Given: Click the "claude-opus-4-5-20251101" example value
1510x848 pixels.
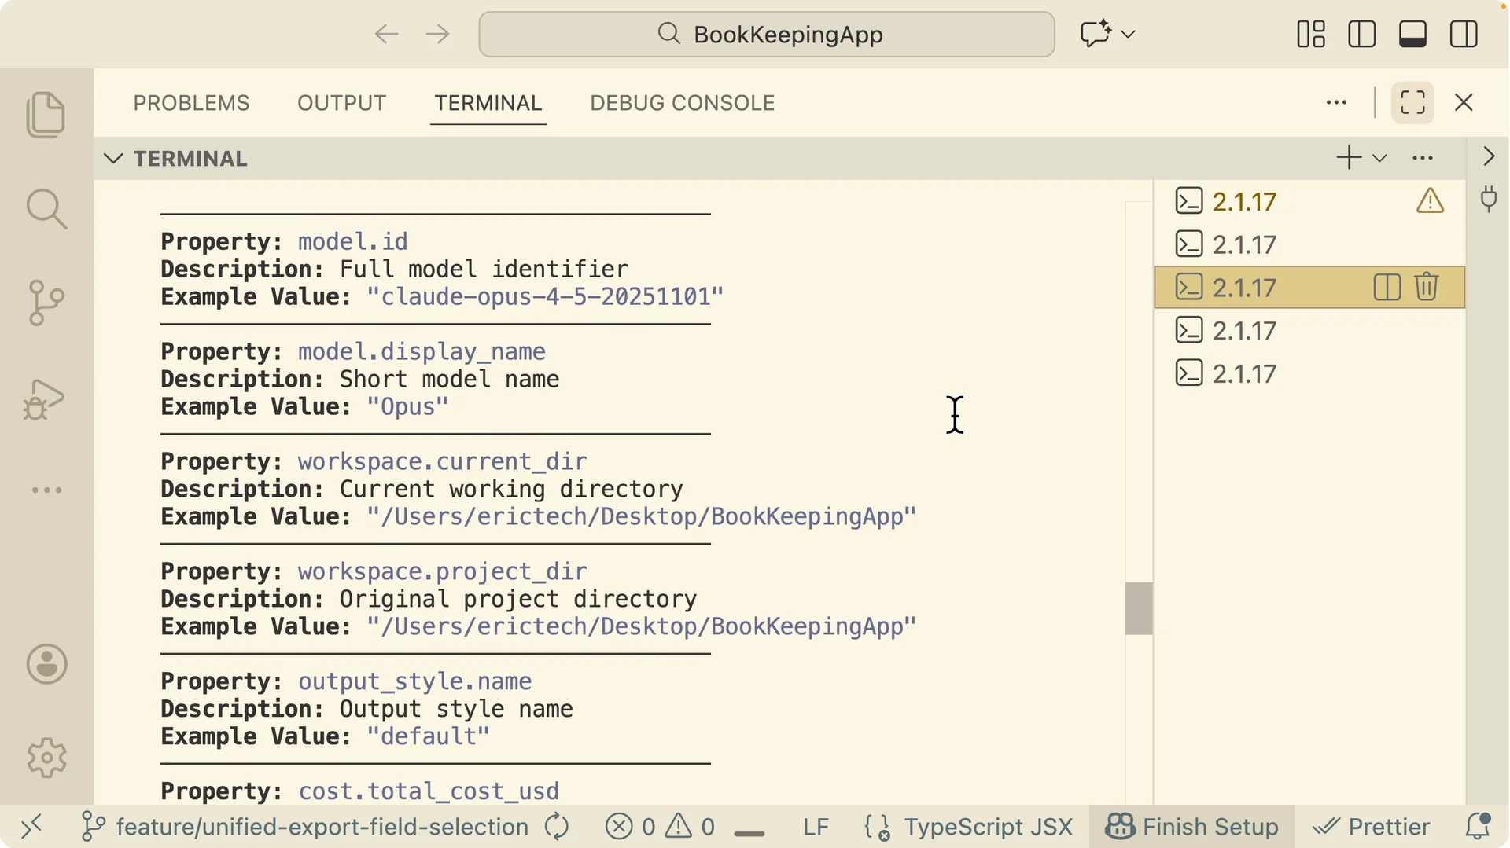Looking at the screenshot, I should coord(545,297).
